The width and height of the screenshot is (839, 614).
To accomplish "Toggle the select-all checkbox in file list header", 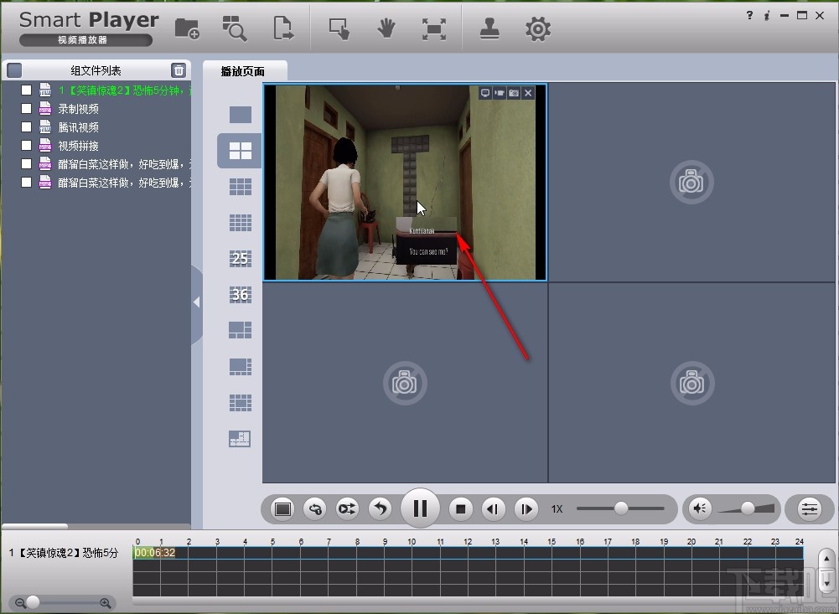I will 14,70.
